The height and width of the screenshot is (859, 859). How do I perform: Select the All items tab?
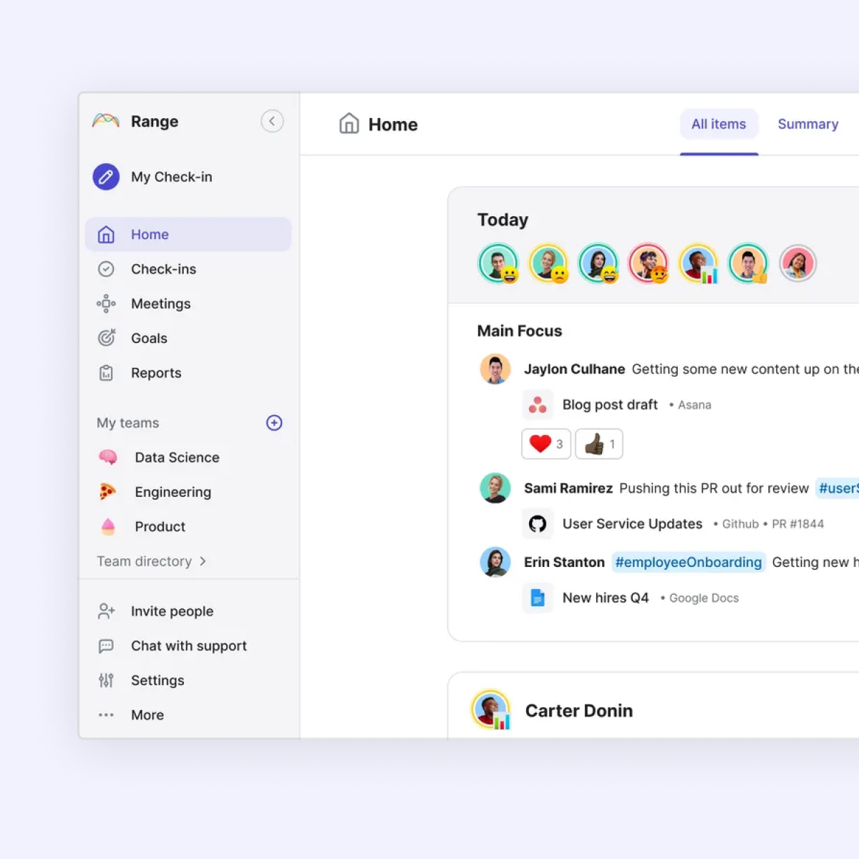pos(719,124)
